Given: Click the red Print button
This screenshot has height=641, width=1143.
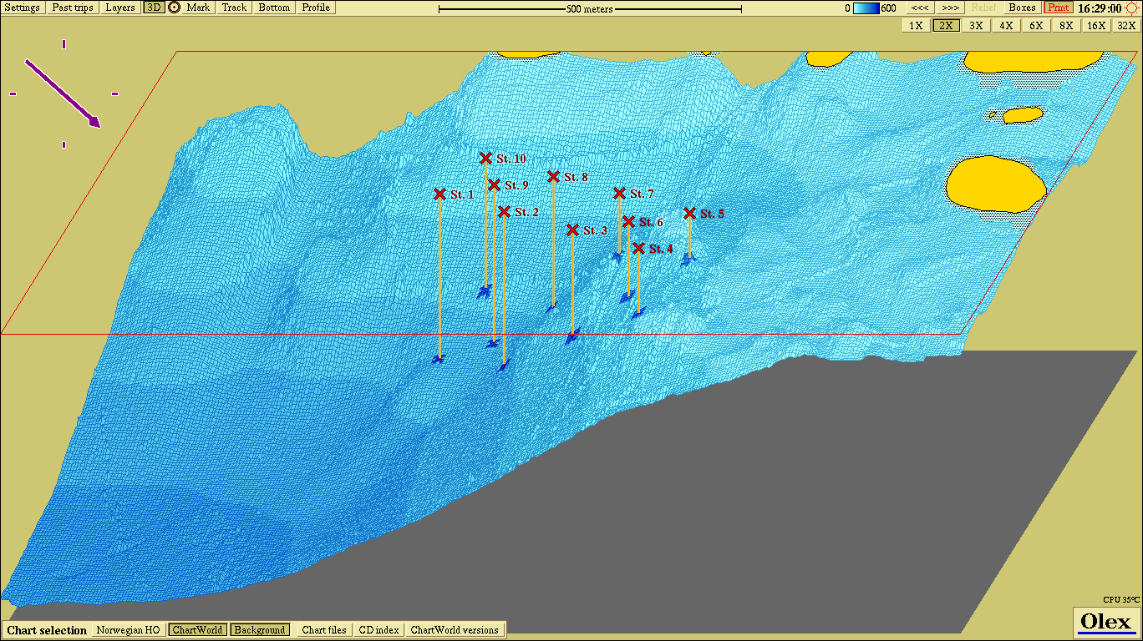Looking at the screenshot, I should (1058, 8).
